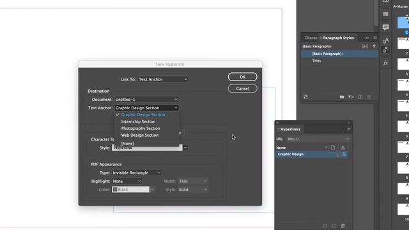Open the Paragraph Styles panel menu

click(375, 38)
